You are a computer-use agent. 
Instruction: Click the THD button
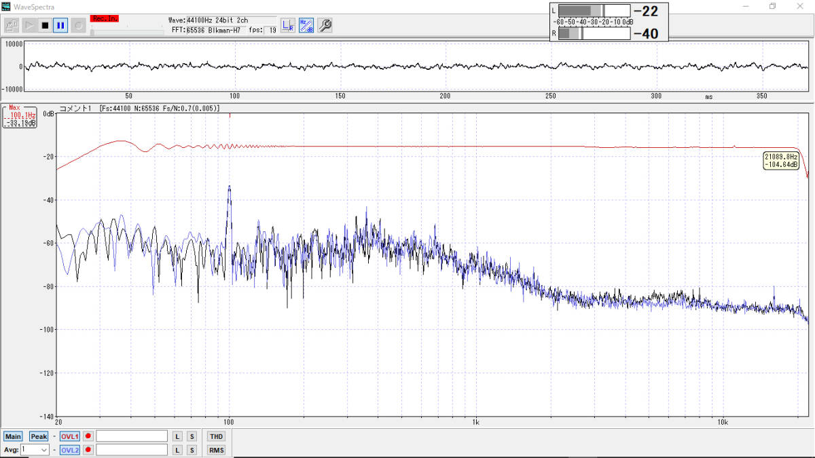click(216, 436)
